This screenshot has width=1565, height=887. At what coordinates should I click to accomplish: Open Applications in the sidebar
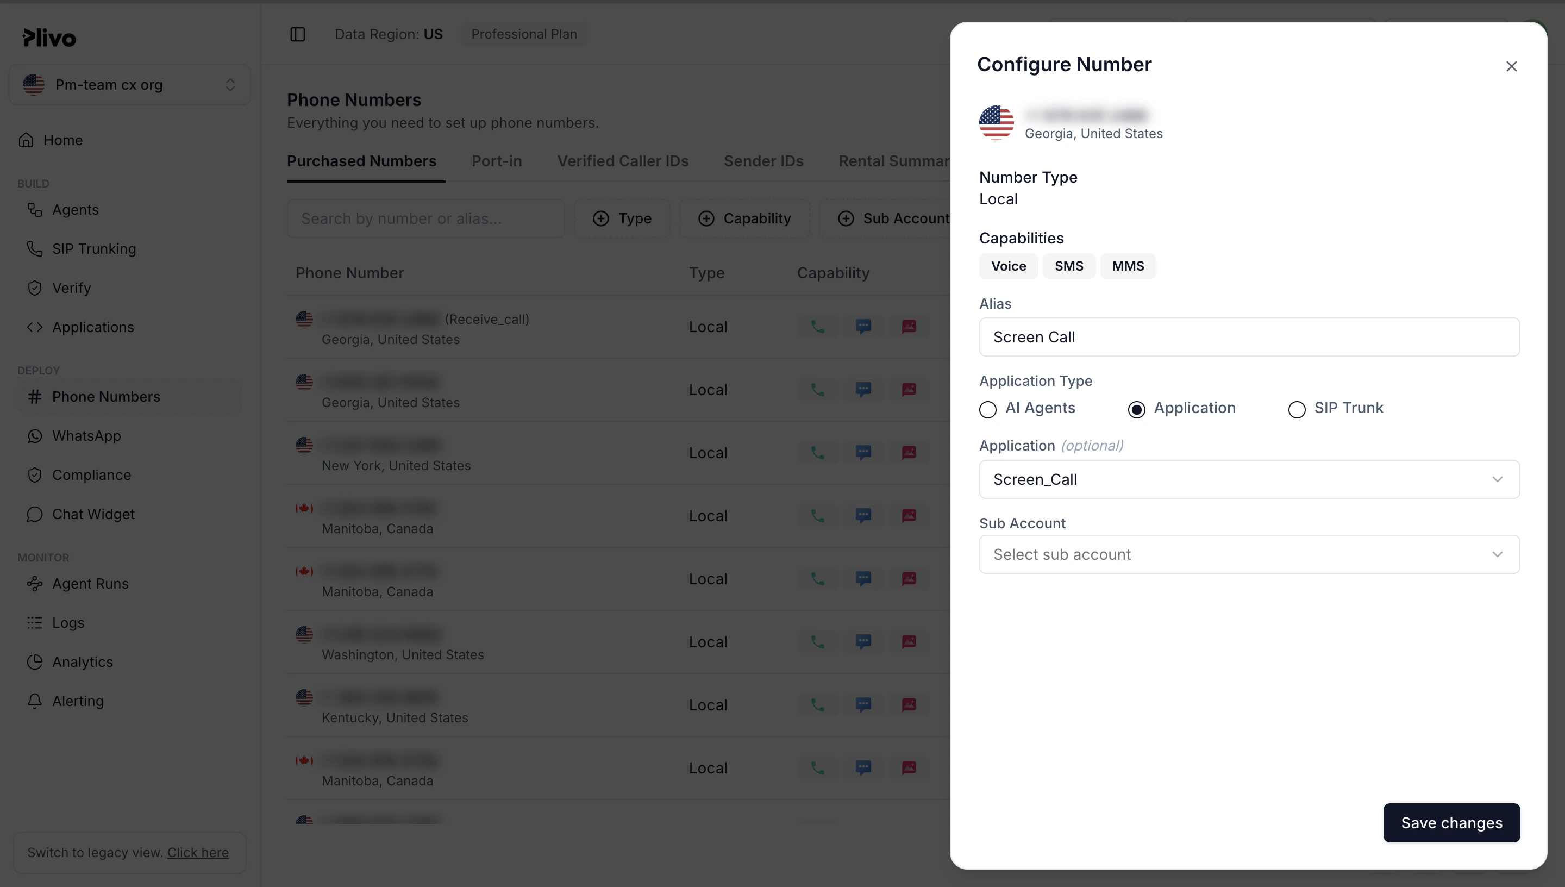click(x=130, y=327)
